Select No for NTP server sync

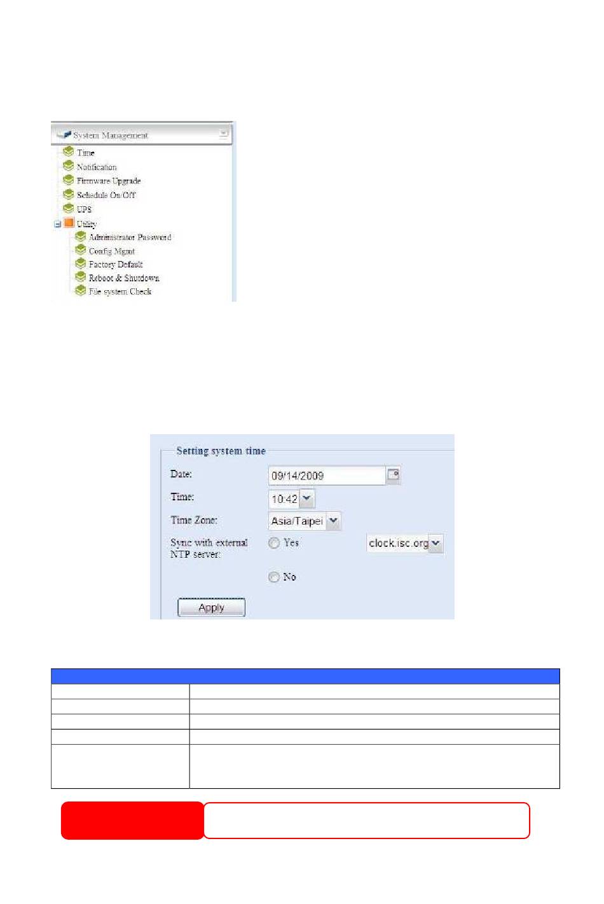point(274,577)
